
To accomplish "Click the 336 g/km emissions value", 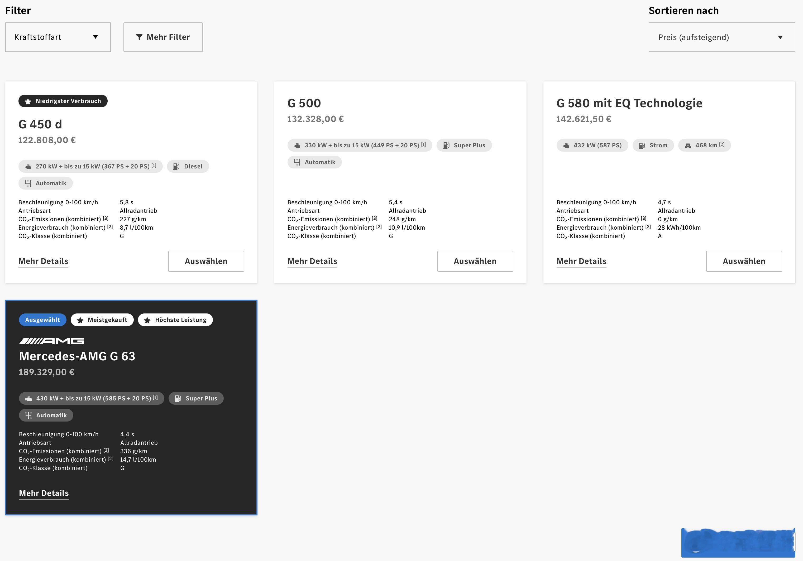I will pos(133,451).
